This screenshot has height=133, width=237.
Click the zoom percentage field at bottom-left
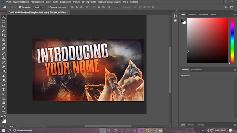coord(11,126)
